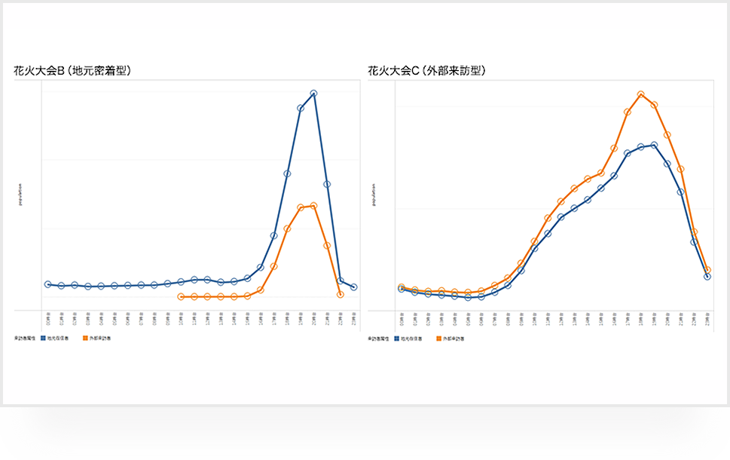Select the blue 地元在住者 legend swatch under 花火大会B
This screenshot has height=460, width=730.
pyautogui.click(x=42, y=338)
